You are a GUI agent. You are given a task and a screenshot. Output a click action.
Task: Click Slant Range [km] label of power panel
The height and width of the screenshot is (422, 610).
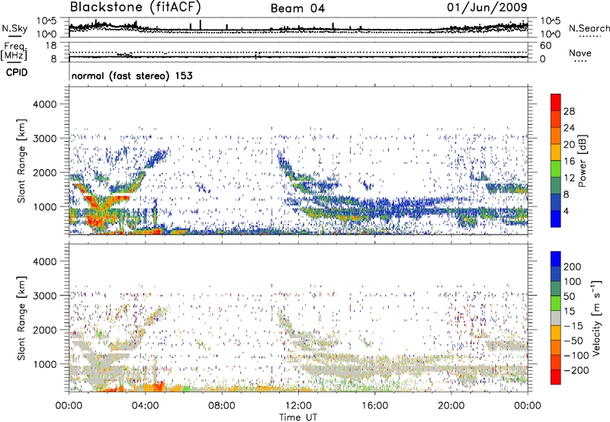click(x=21, y=161)
